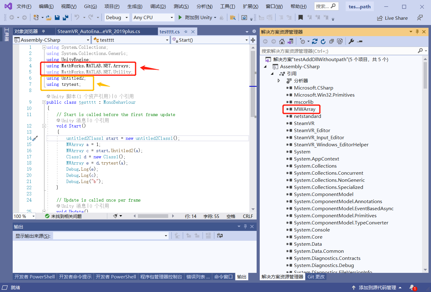Toggle auto-hide pin of Solution Explorer

417,32
